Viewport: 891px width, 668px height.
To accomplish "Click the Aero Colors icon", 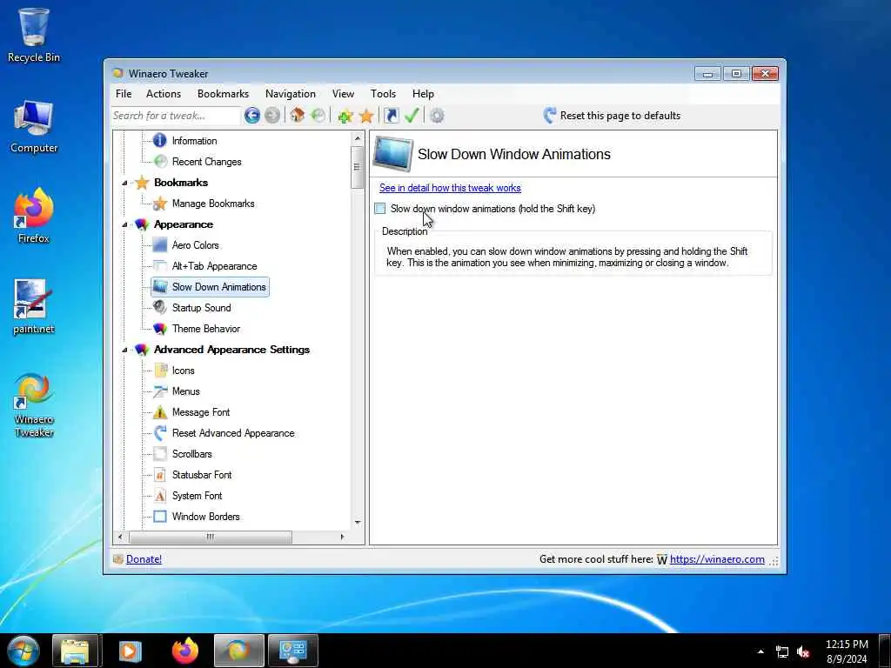I will (x=160, y=244).
